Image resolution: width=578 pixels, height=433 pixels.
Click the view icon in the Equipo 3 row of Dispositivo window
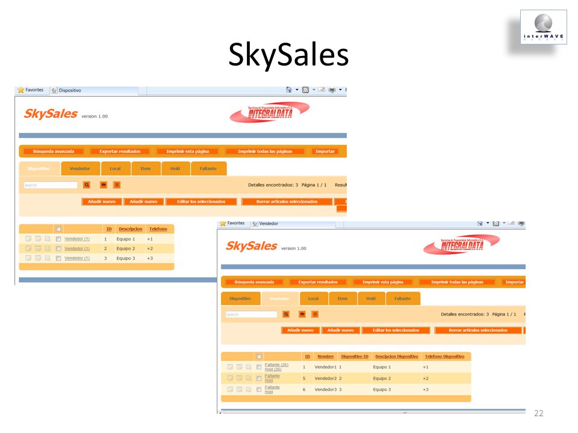click(48, 258)
